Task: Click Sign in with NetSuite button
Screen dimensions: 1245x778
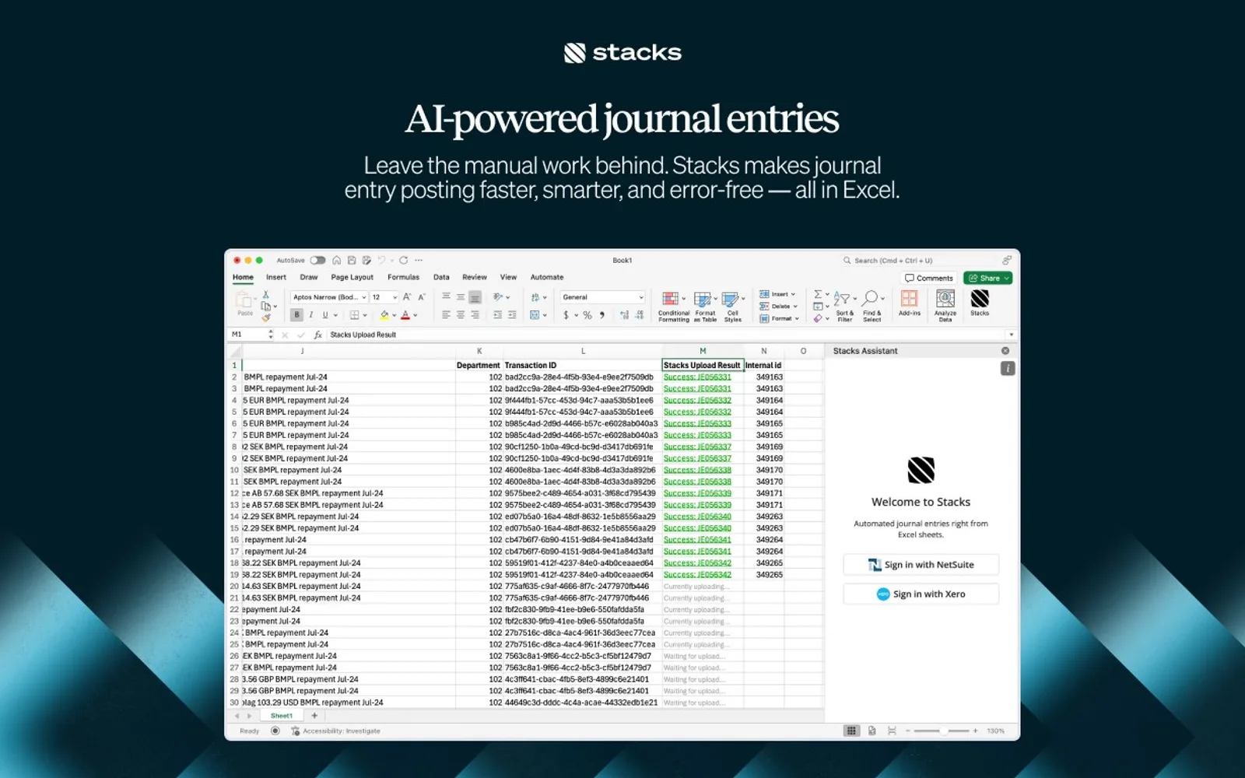Action: [921, 565]
